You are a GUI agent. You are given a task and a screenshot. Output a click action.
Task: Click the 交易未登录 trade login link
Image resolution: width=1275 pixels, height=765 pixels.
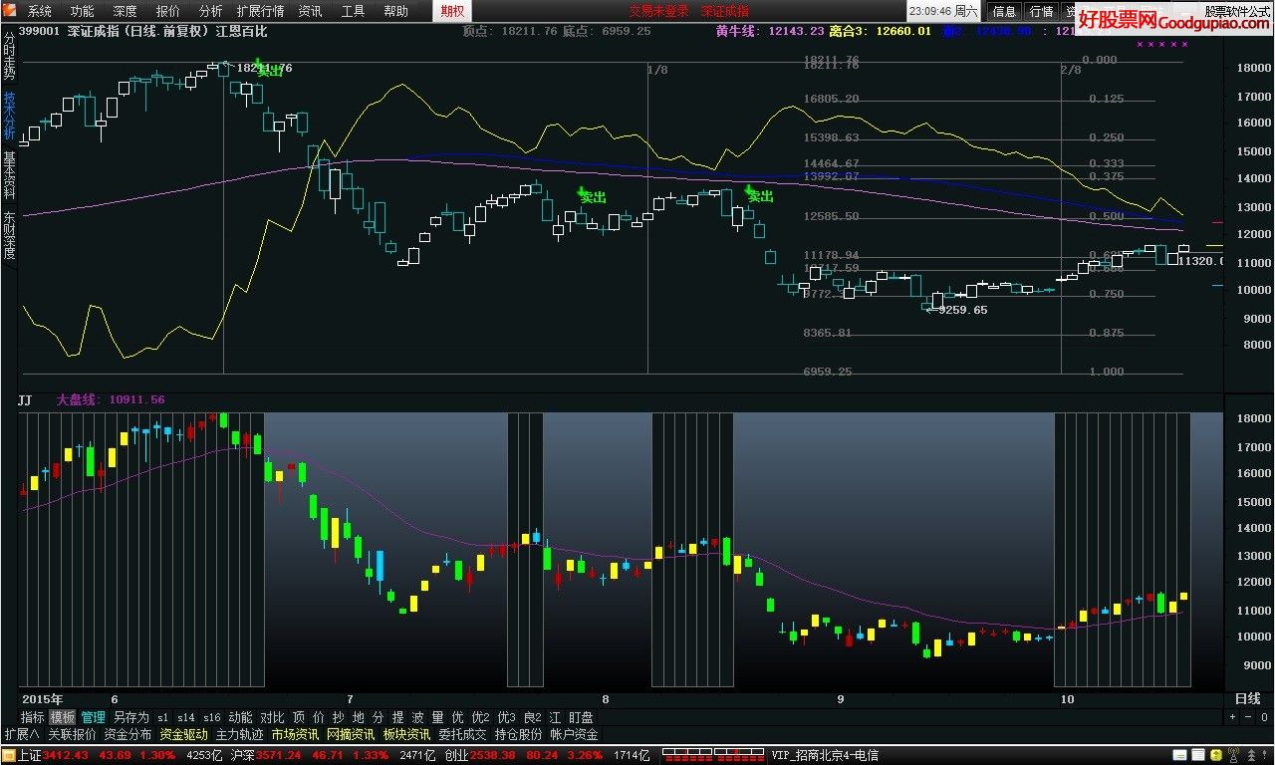click(658, 11)
